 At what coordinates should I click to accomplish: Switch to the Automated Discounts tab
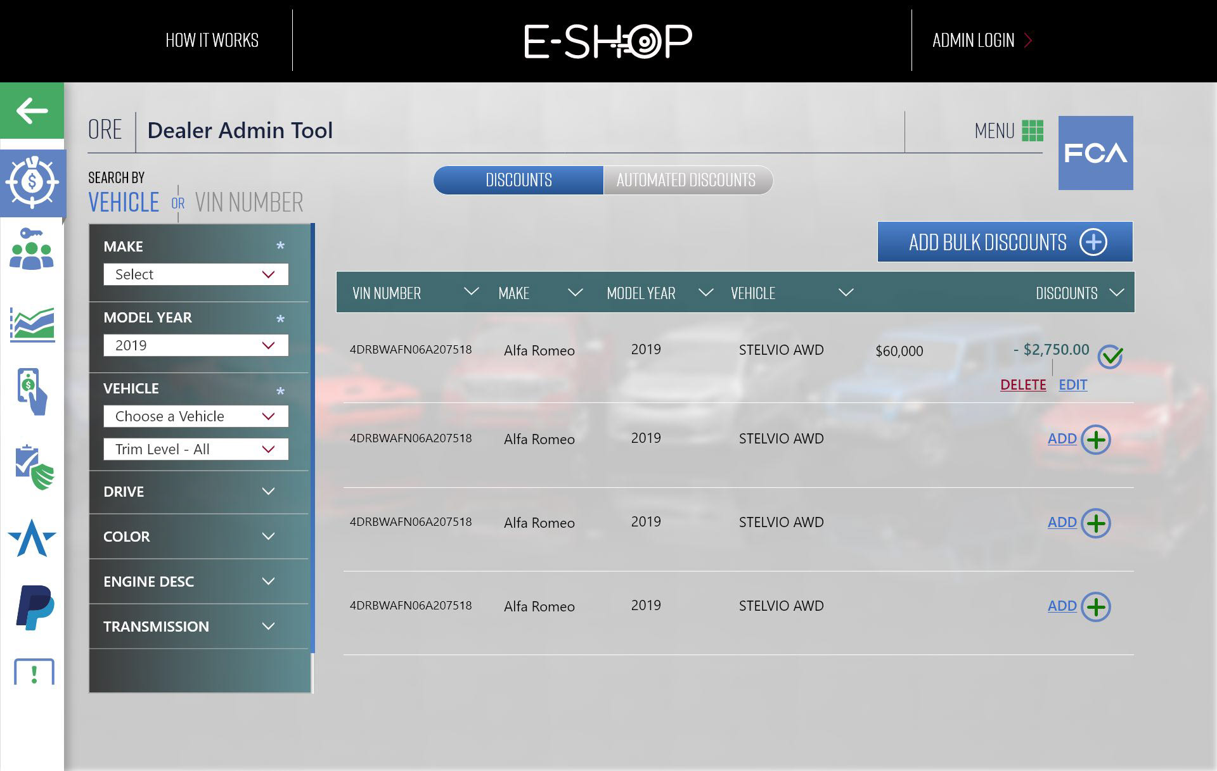click(x=688, y=180)
